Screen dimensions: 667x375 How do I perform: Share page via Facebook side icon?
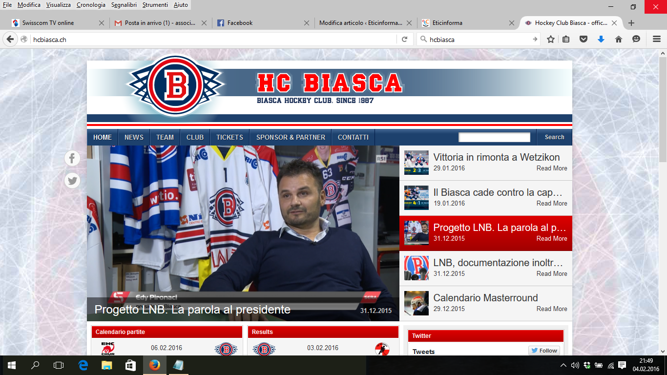click(72, 158)
